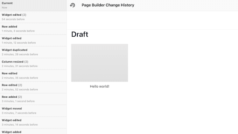Select Widget edited (2) from 54 seconds before

(33, 17)
